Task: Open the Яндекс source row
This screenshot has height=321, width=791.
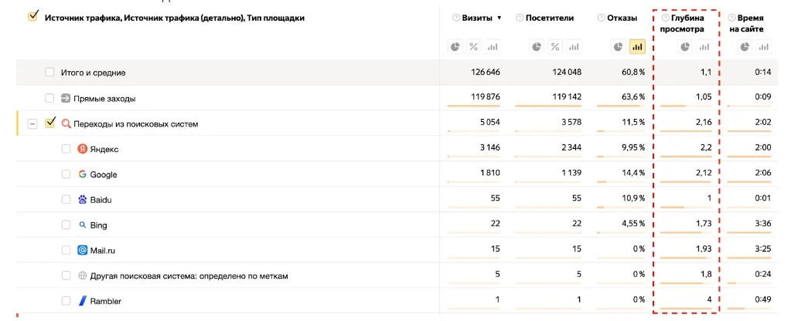Action: tap(104, 150)
